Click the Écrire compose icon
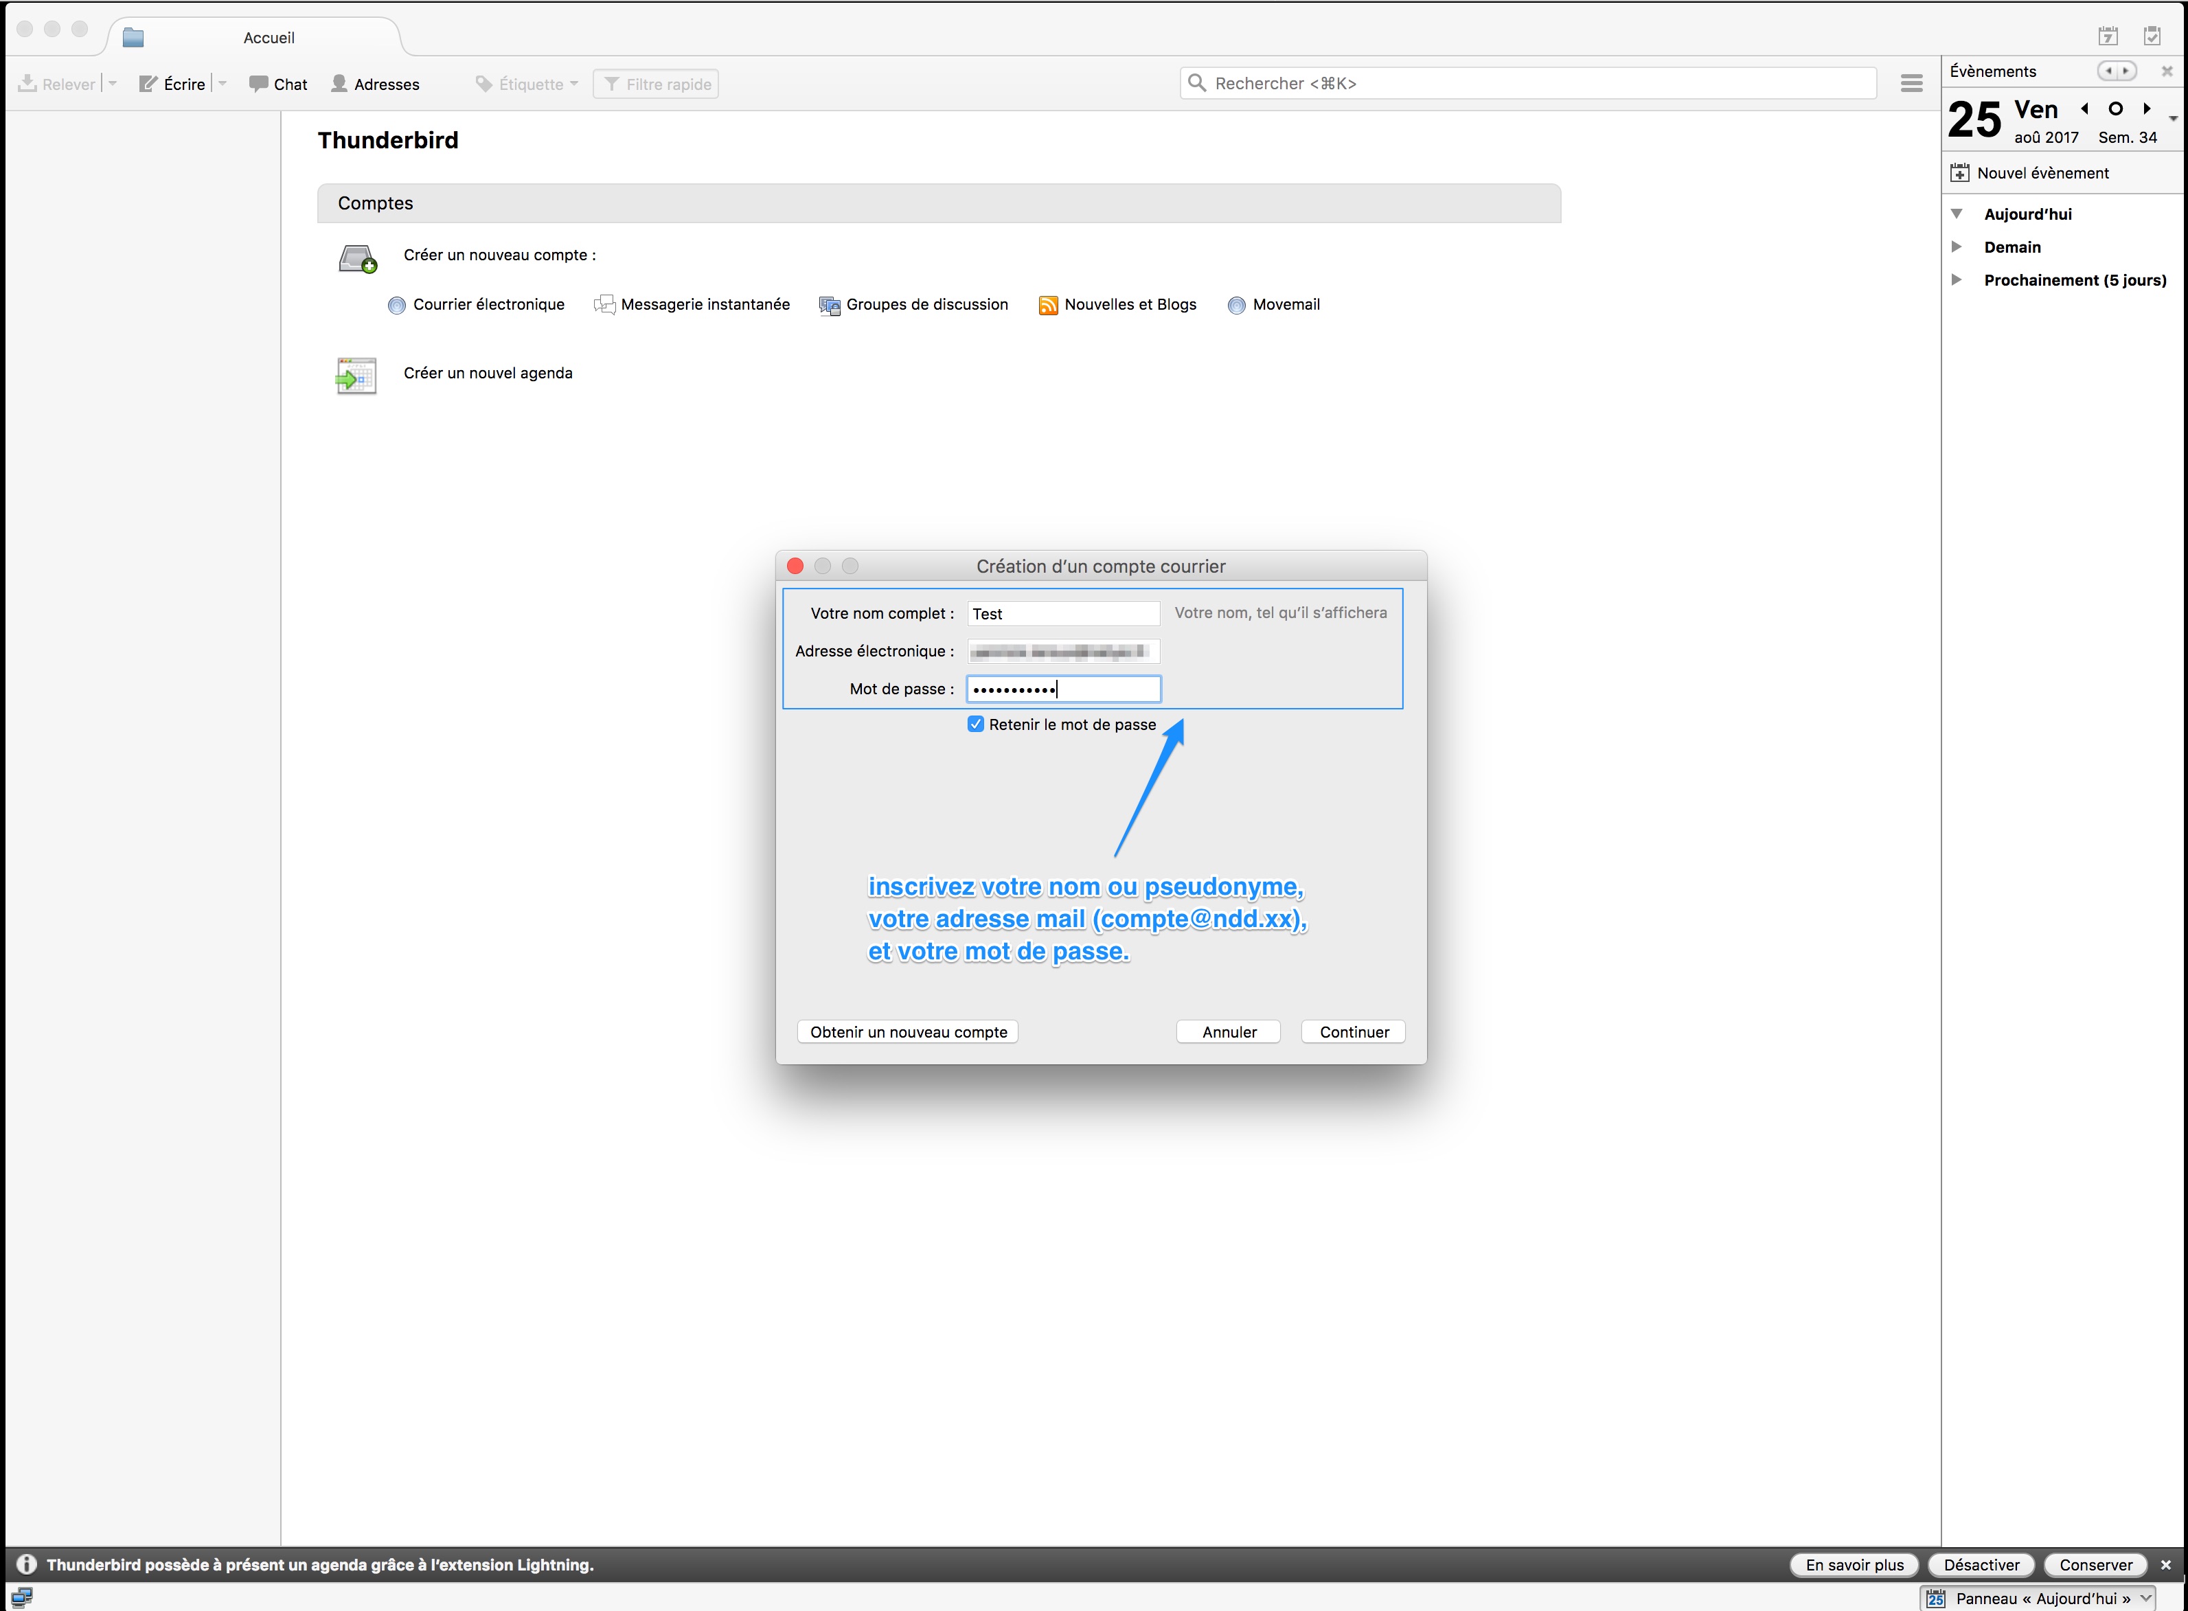This screenshot has height=1611, width=2188. click(148, 84)
